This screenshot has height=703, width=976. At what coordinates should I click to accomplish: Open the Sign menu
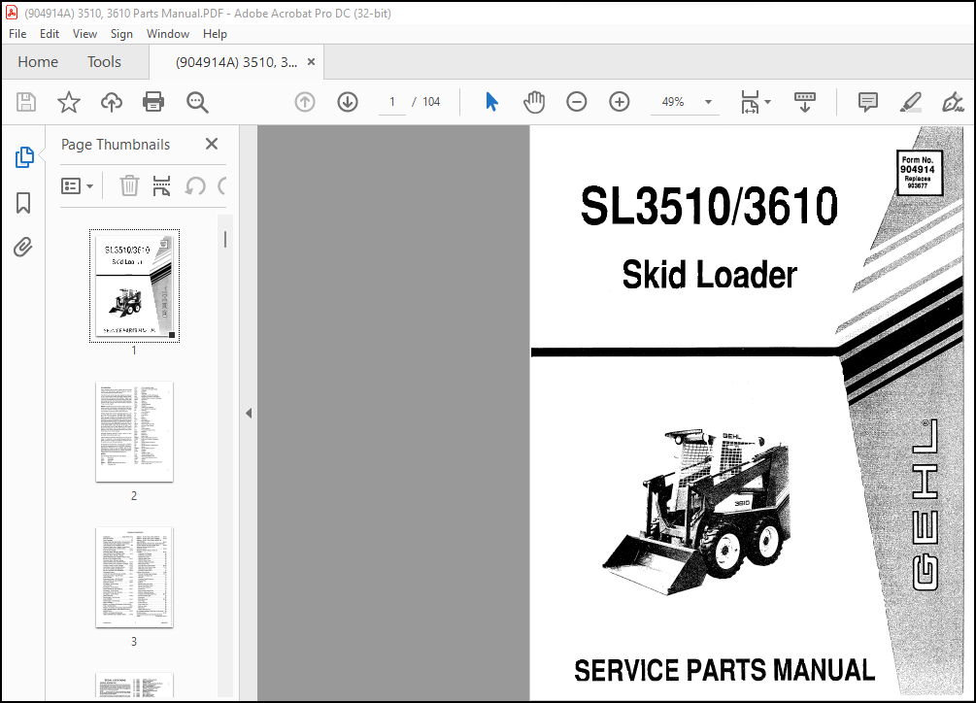(x=121, y=34)
